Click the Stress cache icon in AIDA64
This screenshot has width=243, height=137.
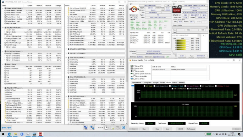[x=132, y=71]
